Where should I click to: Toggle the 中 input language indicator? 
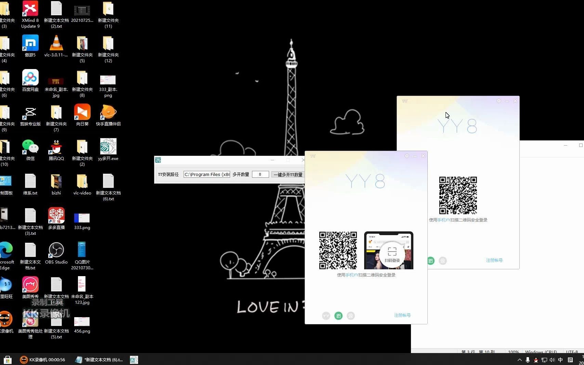point(560,360)
